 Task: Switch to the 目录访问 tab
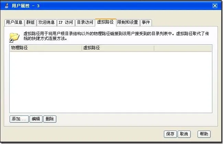click(x=85, y=22)
